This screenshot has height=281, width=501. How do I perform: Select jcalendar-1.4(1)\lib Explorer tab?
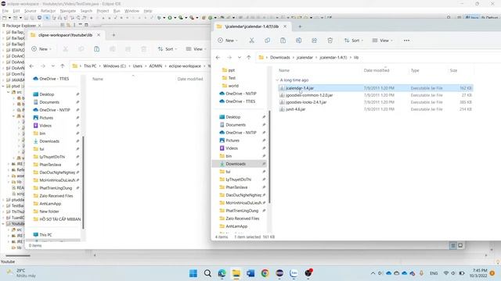(251, 27)
